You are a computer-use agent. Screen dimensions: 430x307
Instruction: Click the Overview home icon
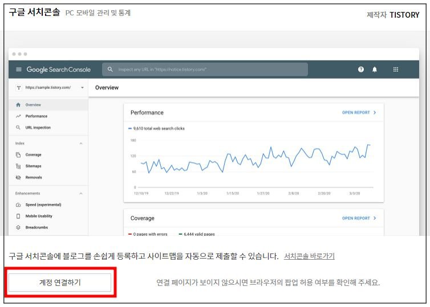[x=18, y=105]
